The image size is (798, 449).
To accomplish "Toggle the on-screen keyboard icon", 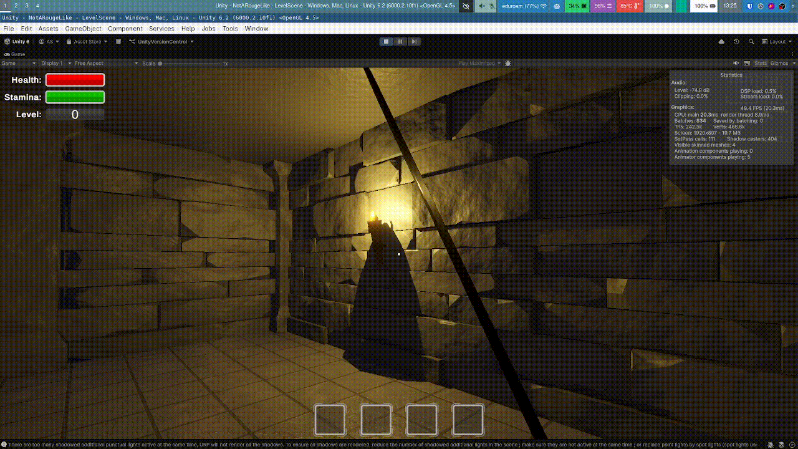I will [748, 63].
